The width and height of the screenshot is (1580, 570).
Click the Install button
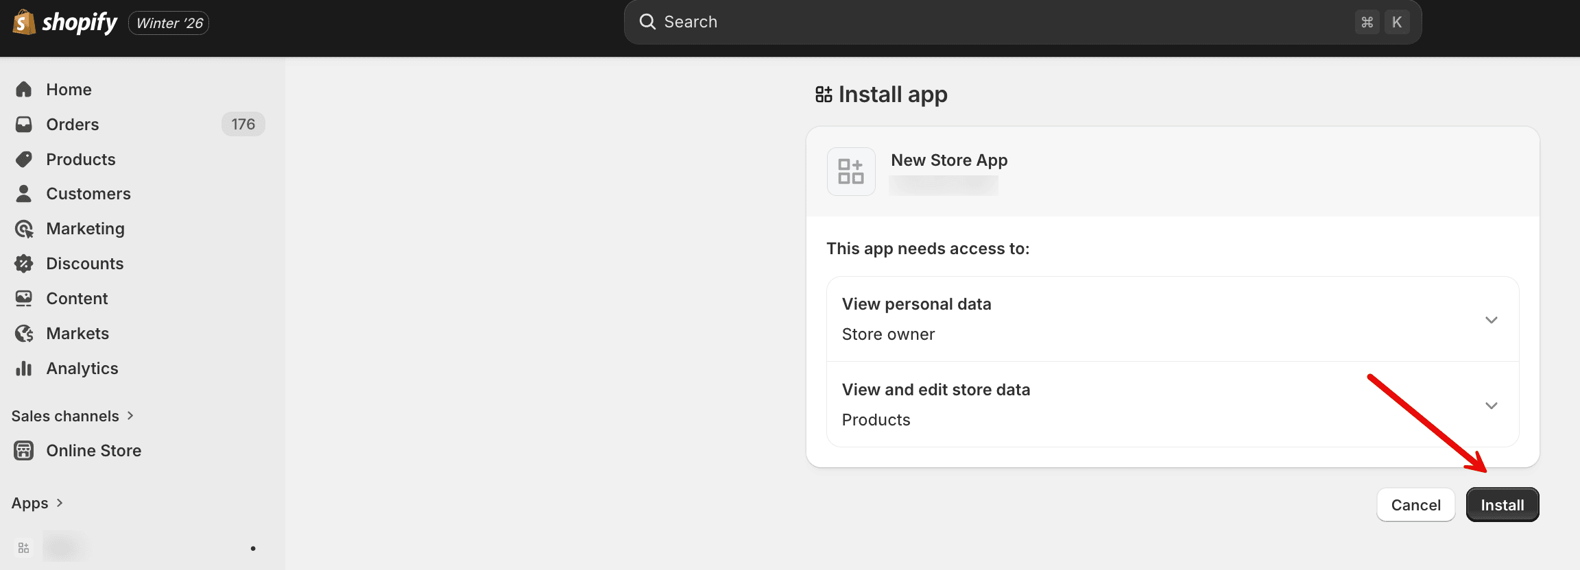click(1503, 505)
